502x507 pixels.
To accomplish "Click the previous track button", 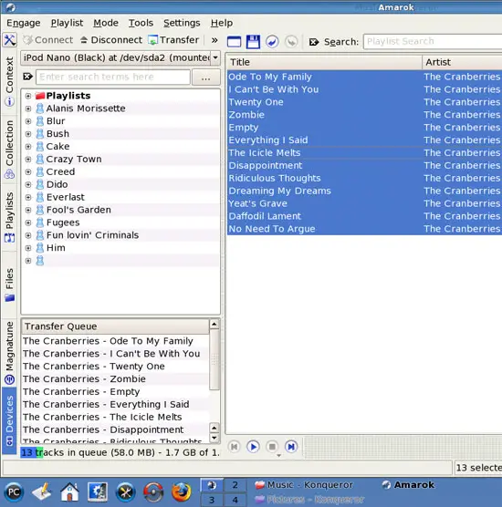I will [x=234, y=447].
